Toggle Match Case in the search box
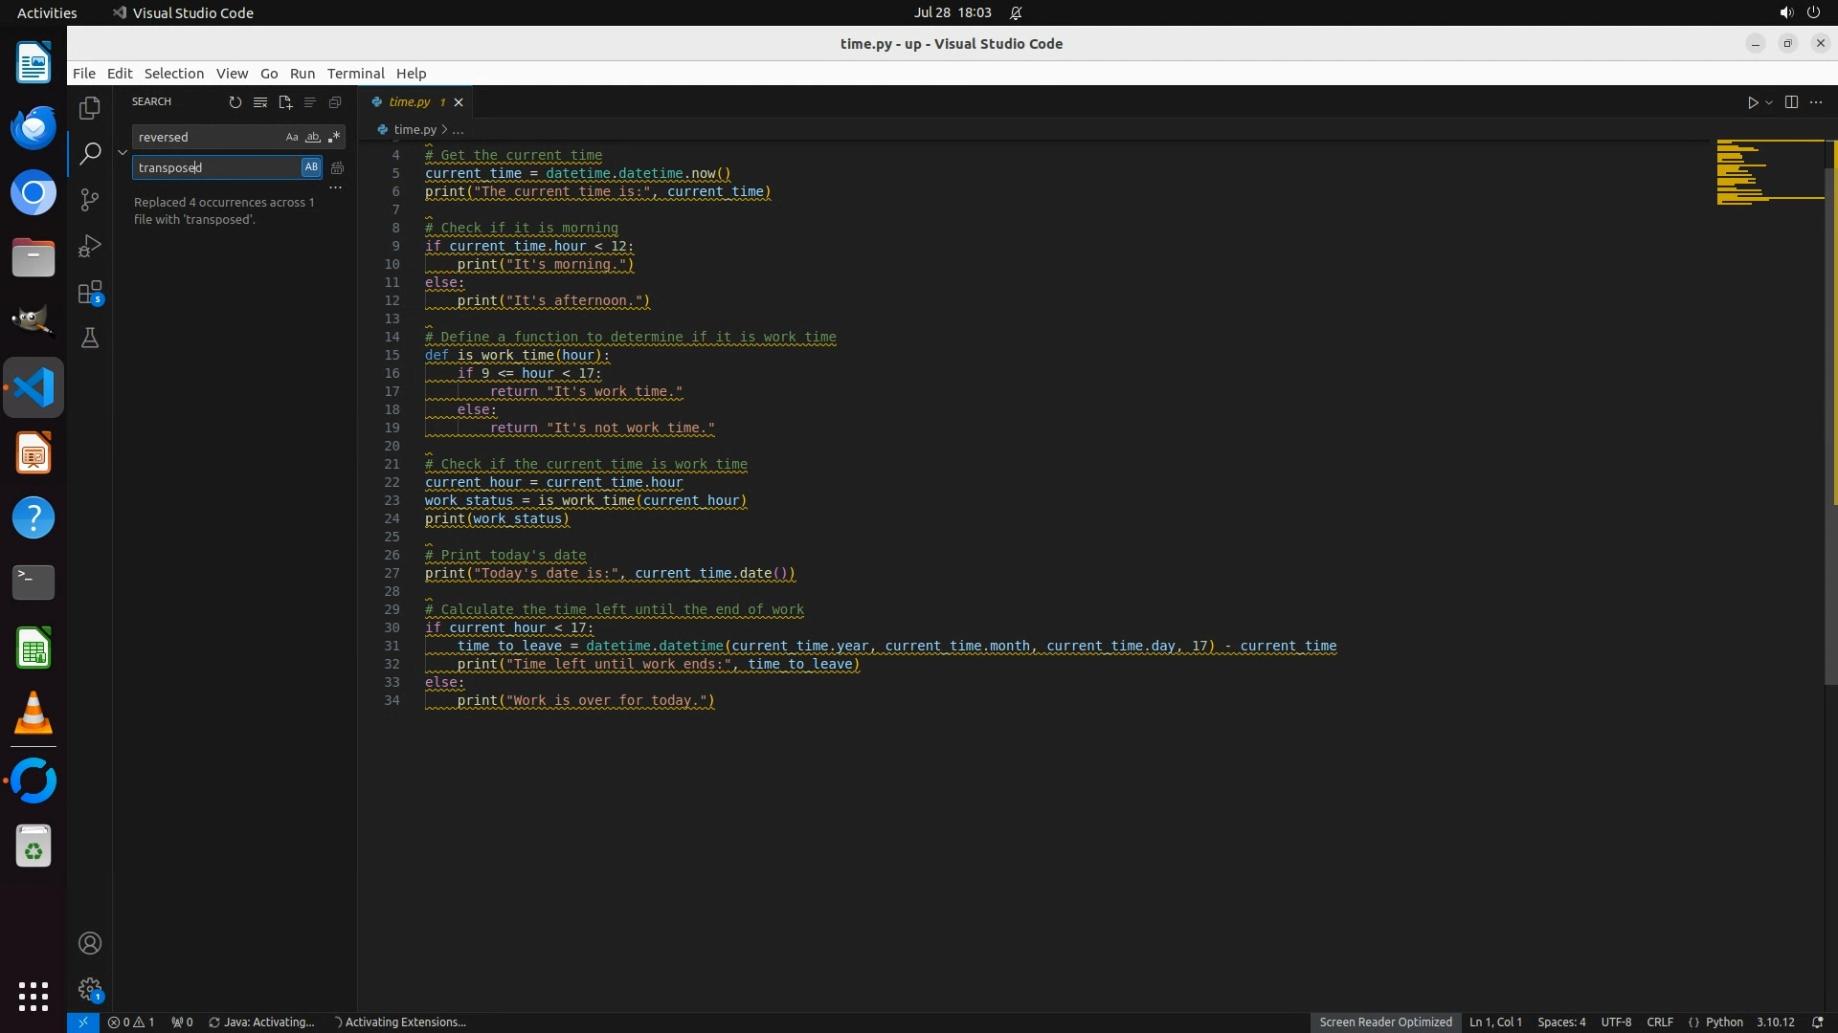This screenshot has height=1033, width=1838. (292, 138)
